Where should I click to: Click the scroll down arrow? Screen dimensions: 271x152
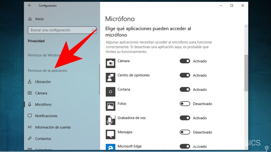246,148
